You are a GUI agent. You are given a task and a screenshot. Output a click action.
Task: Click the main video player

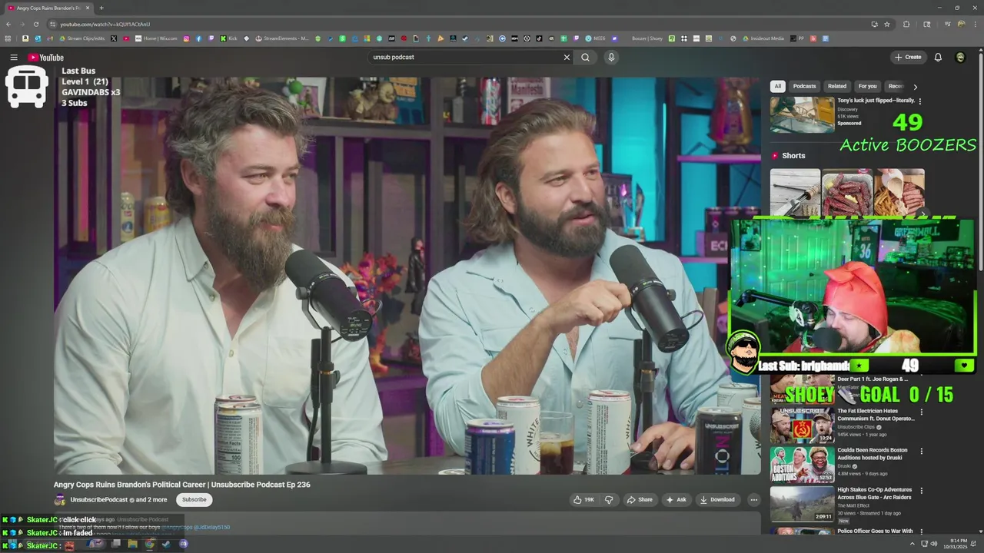pos(407,275)
